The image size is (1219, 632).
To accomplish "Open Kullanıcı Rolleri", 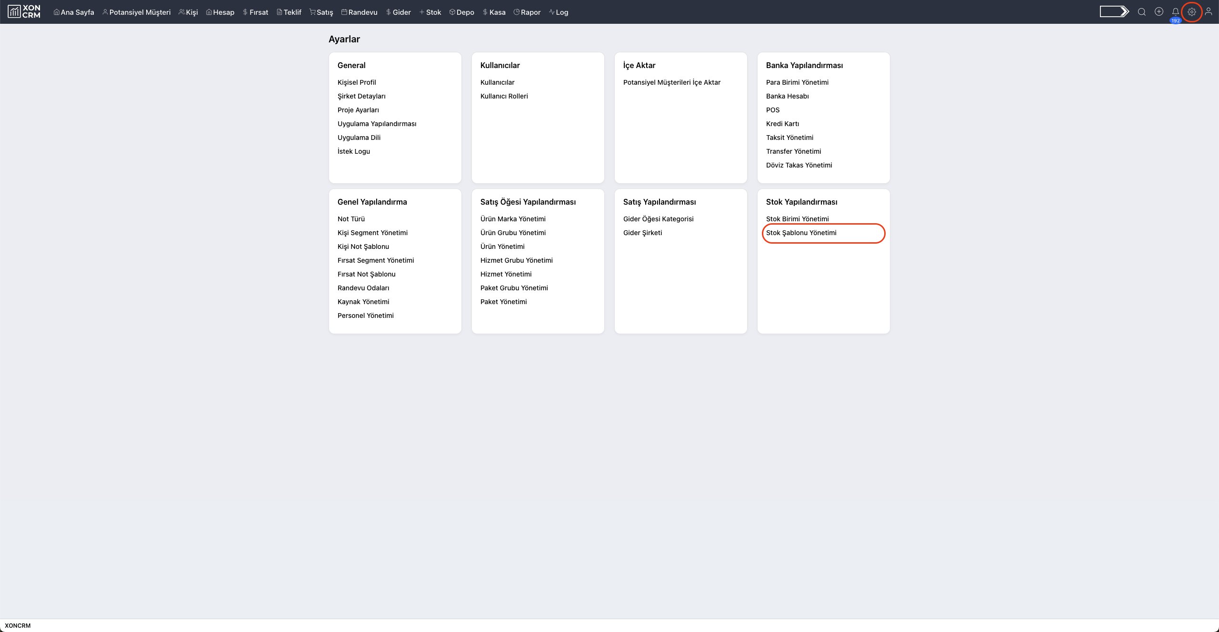I will 504,96.
